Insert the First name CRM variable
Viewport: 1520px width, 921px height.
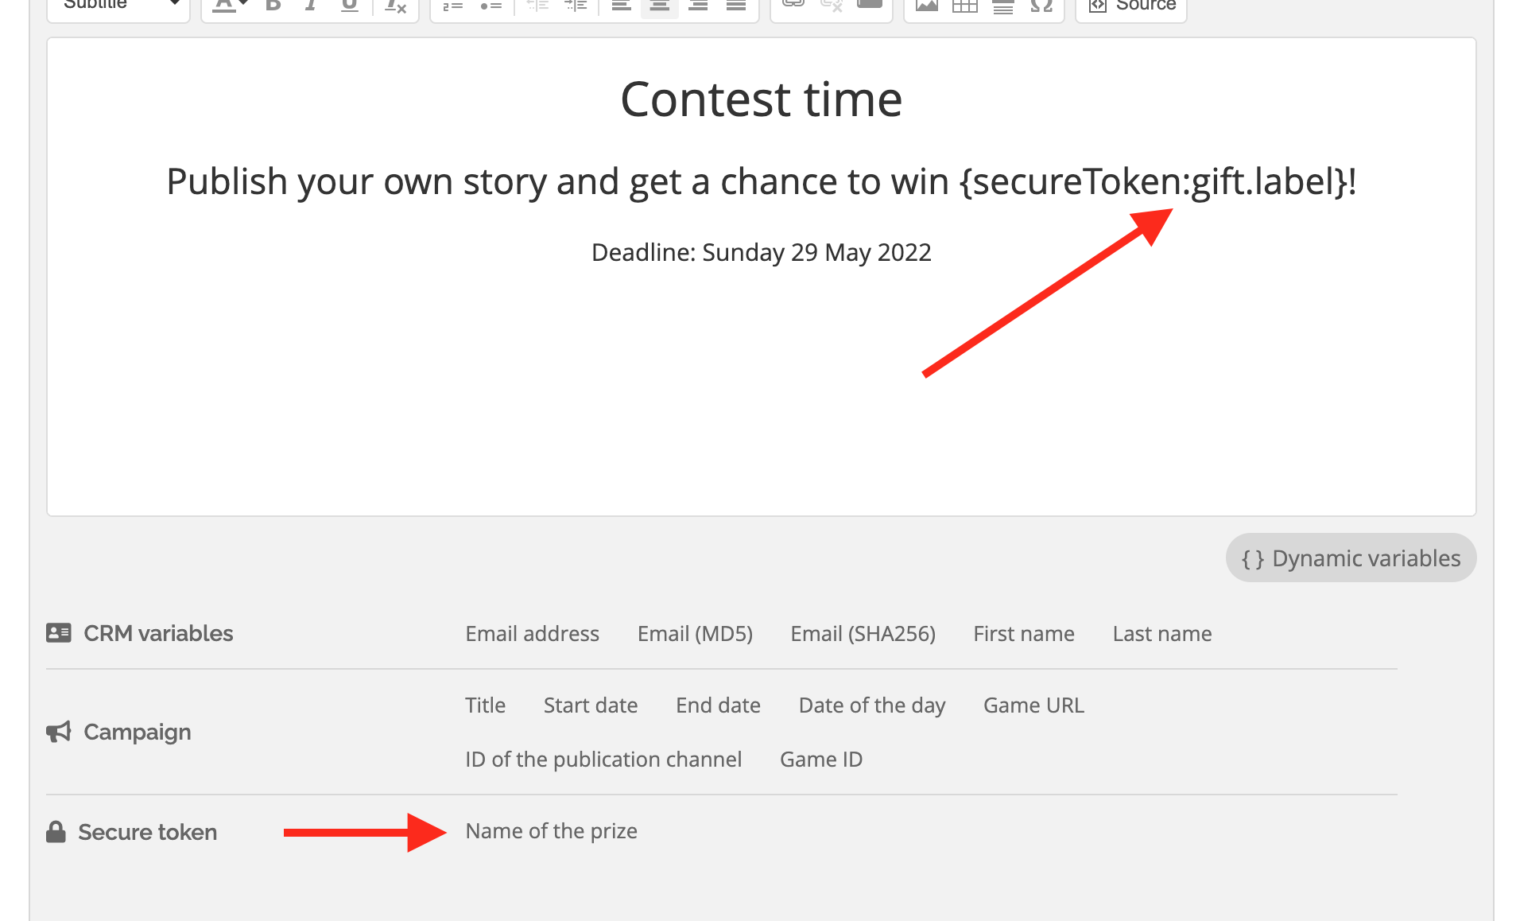[1023, 633]
